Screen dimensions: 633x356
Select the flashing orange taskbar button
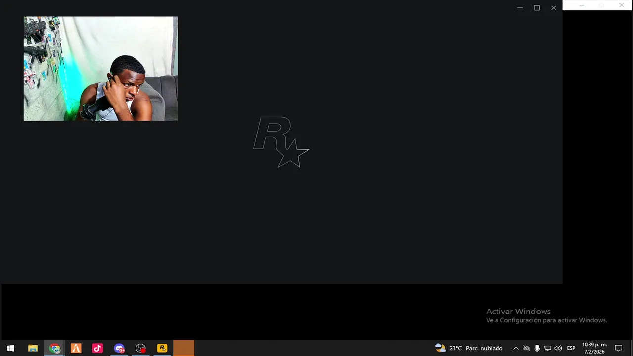[x=184, y=348]
